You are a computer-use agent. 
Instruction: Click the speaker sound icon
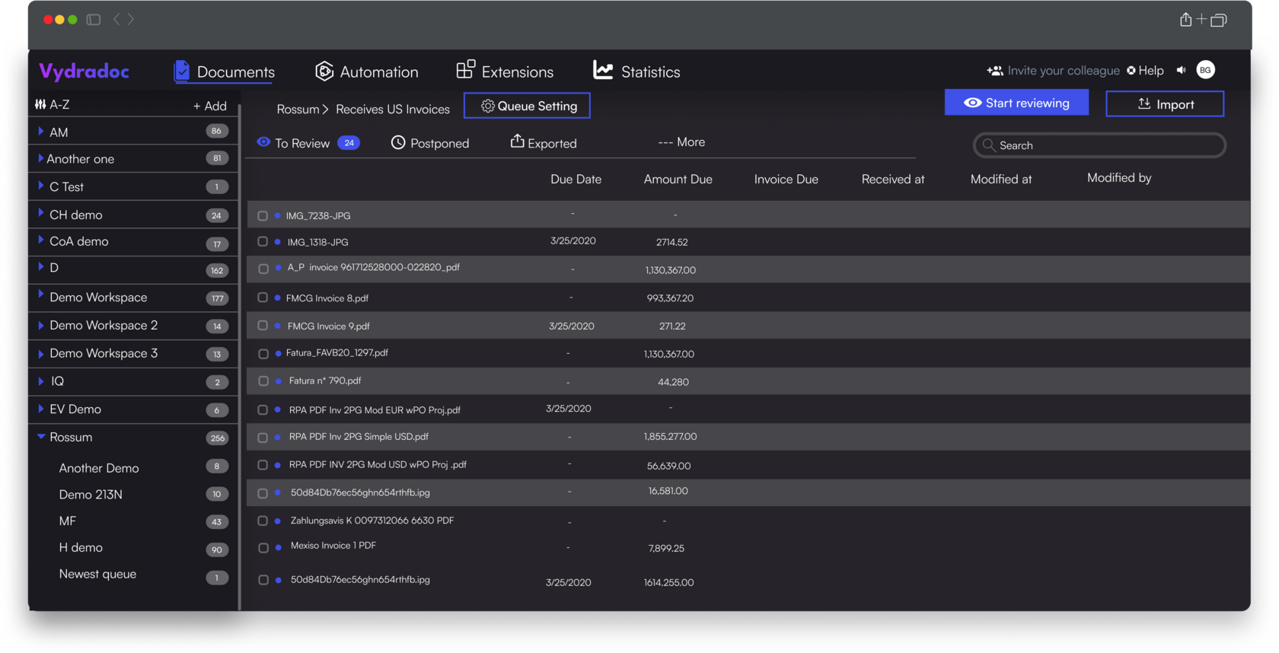[x=1181, y=70]
